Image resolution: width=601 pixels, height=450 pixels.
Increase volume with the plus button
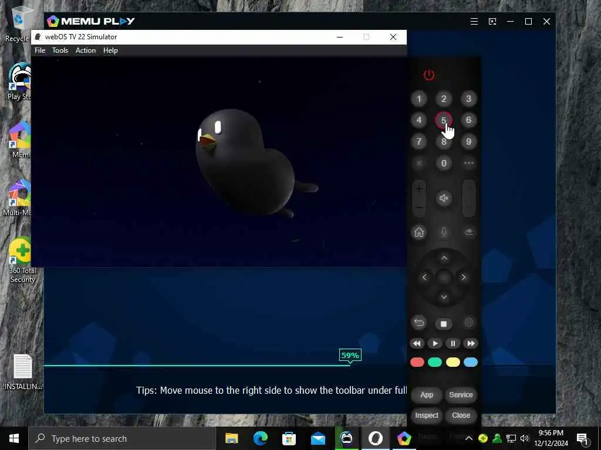[x=419, y=189]
